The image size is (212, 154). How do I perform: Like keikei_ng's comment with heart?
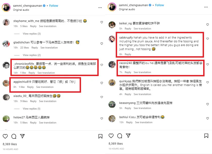pos(207,25)
